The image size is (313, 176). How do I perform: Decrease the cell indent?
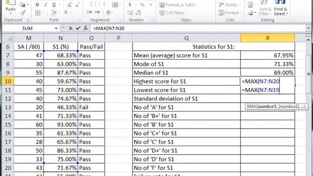pos(89,13)
